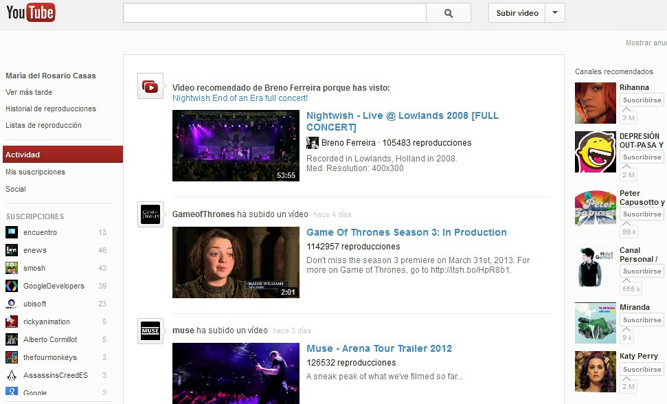The height and width of the screenshot is (404, 667).
Task: Click the Subir vídeo button
Action: click(517, 13)
